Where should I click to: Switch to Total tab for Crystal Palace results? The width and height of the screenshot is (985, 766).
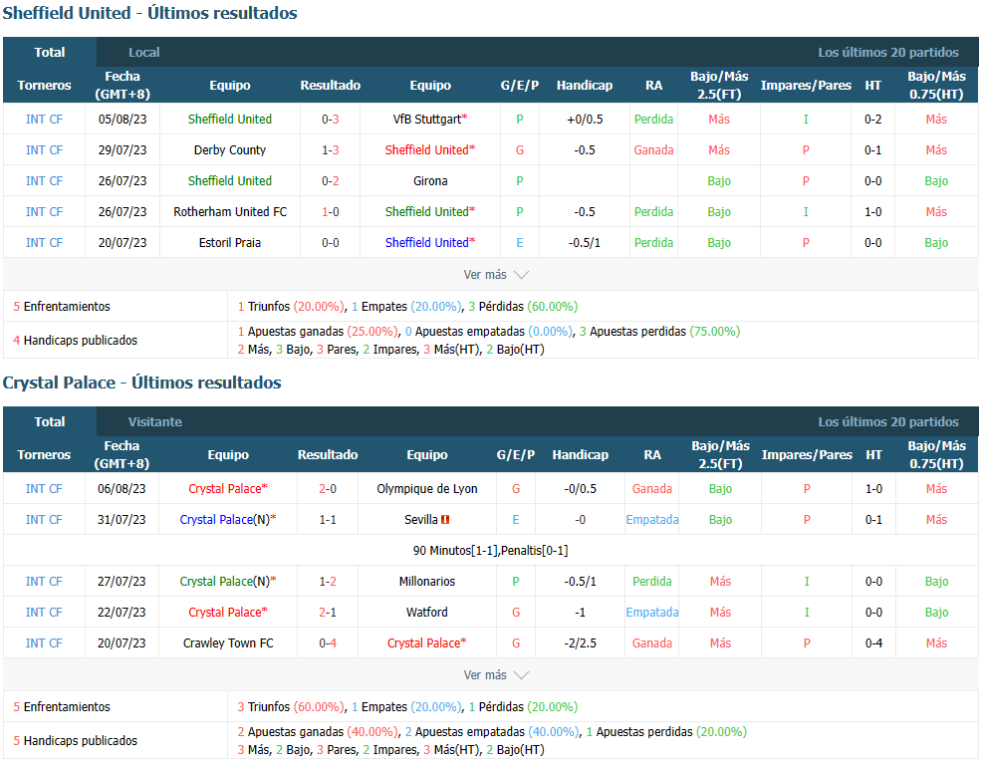(50, 421)
